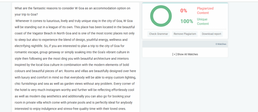The height and width of the screenshot is (112, 258).
Task: Select the Unique Content label
Action: (203, 21)
